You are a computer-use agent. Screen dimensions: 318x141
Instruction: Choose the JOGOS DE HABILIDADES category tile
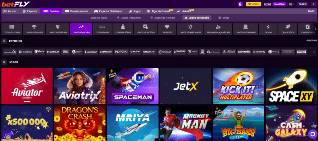[190, 29]
